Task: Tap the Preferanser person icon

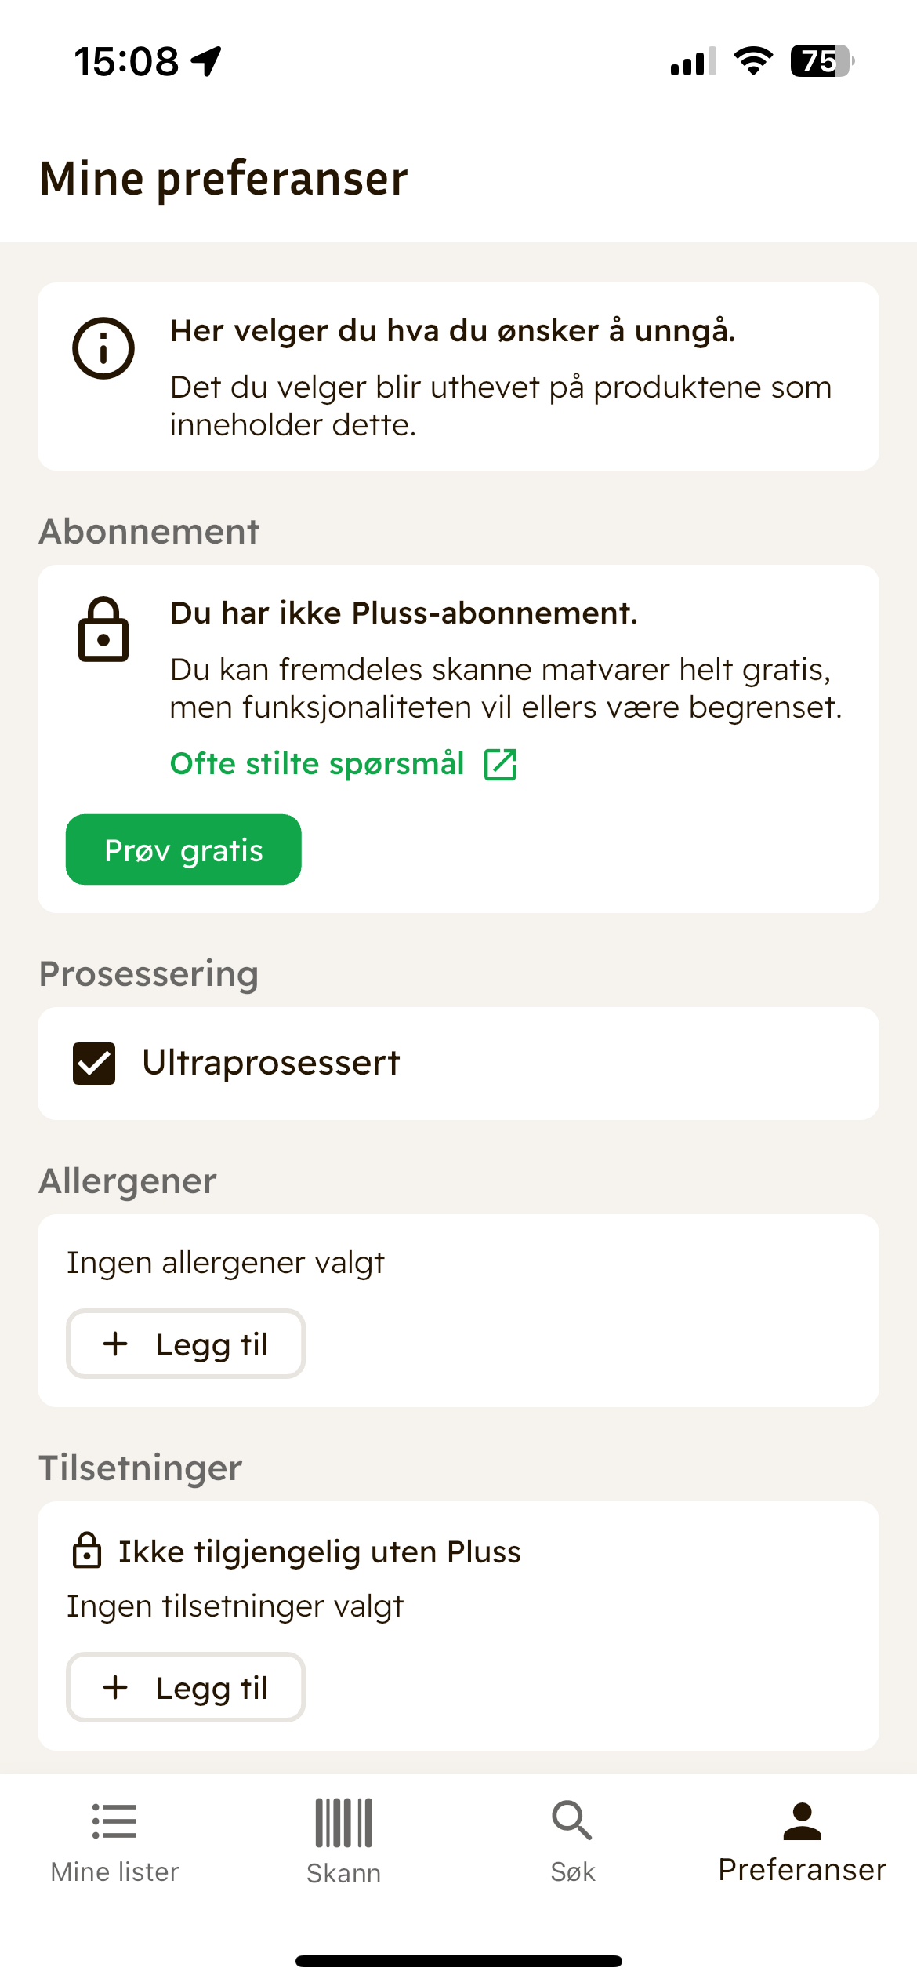Action: pos(802,1821)
